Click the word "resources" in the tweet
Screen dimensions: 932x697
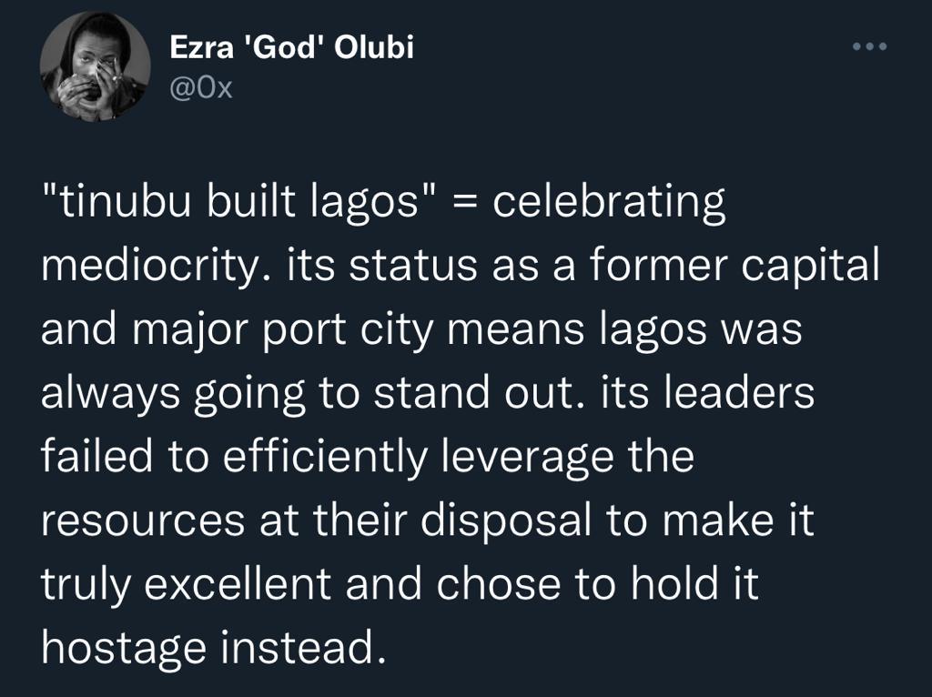(143, 520)
